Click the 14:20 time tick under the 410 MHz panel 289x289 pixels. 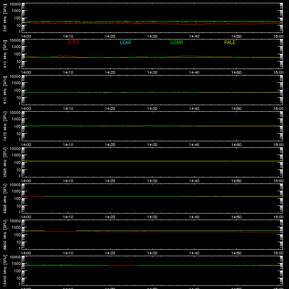110,73
